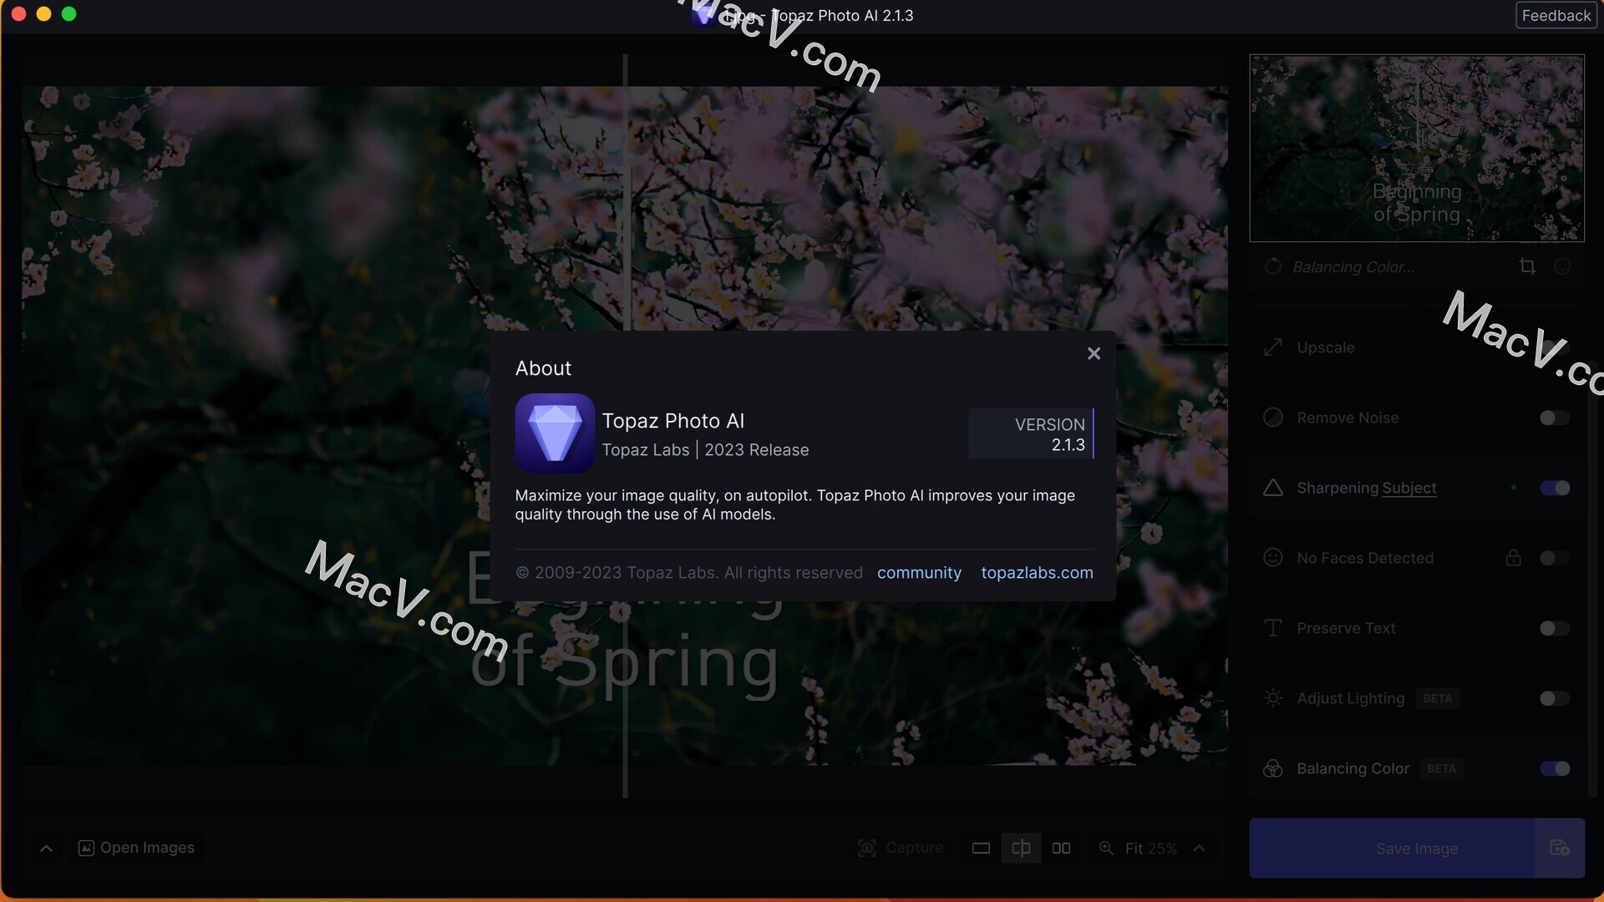Enable the Adjust Lighting toggle
The image size is (1604, 902).
(x=1555, y=698)
